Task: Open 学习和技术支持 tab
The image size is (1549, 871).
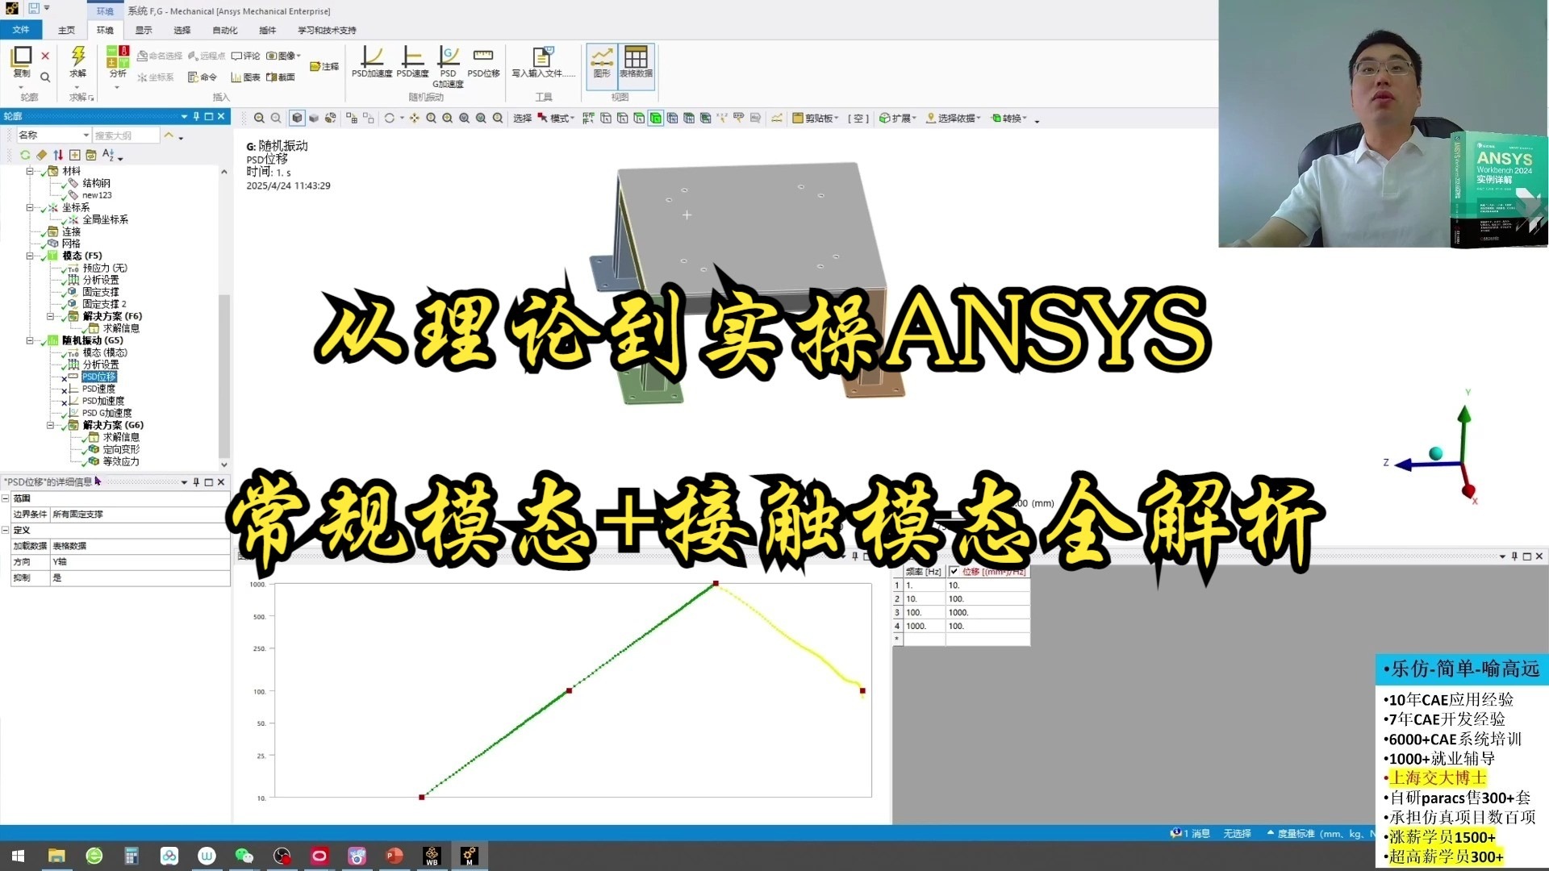Action: 327,31
